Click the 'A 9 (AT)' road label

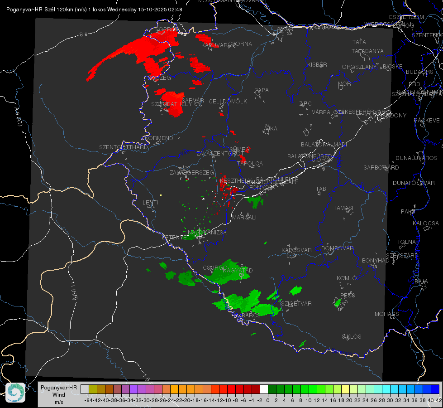(x=18, y=117)
